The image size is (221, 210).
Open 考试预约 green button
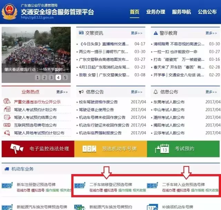point(183,149)
